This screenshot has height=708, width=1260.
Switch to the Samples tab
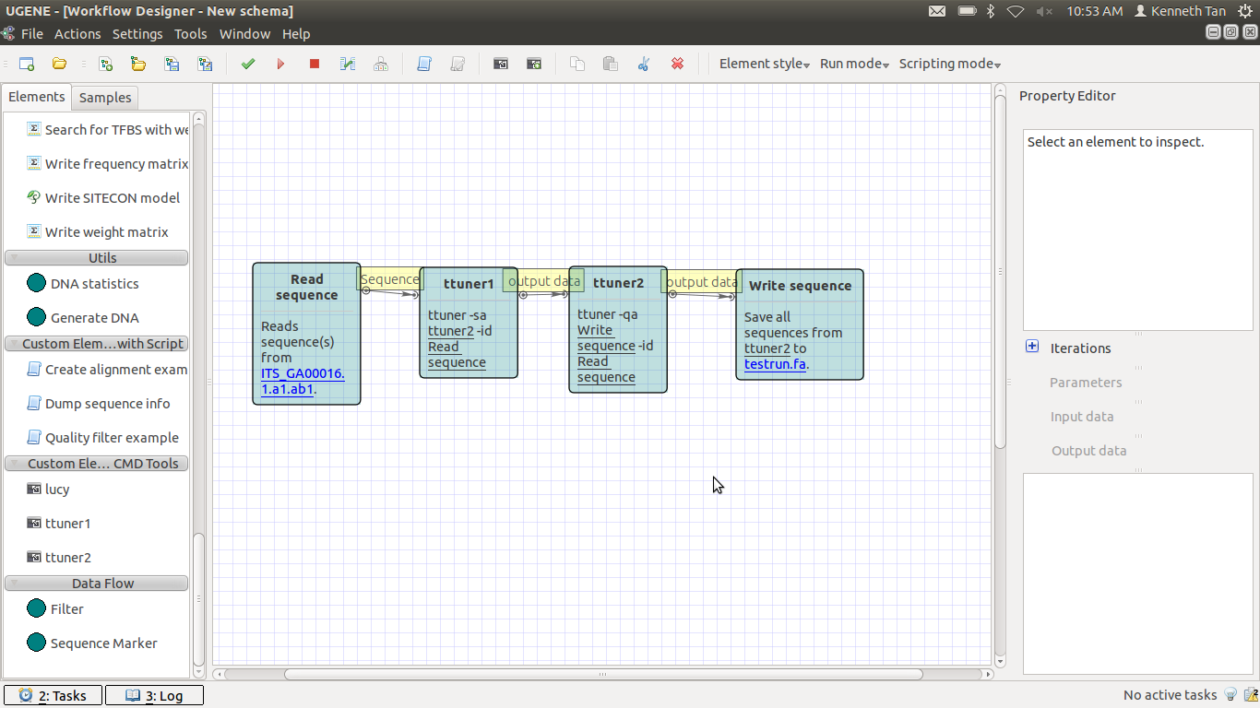click(105, 98)
